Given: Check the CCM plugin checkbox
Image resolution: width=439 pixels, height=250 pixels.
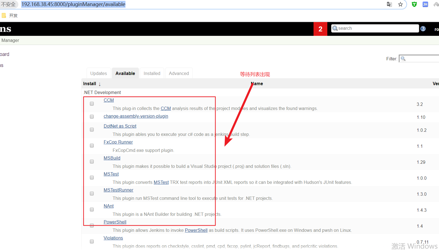Looking at the screenshot, I should click(x=92, y=104).
